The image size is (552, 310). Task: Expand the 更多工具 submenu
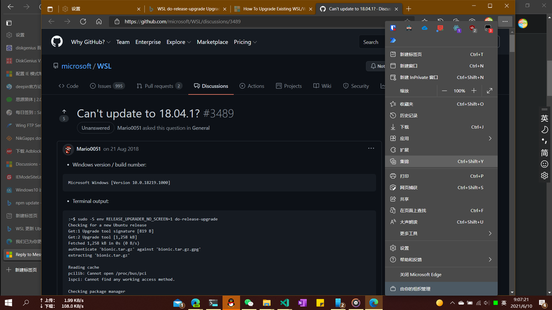441,233
